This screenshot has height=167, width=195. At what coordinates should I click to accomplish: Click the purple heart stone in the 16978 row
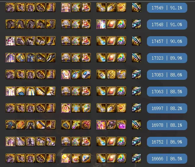click(x=121, y=125)
